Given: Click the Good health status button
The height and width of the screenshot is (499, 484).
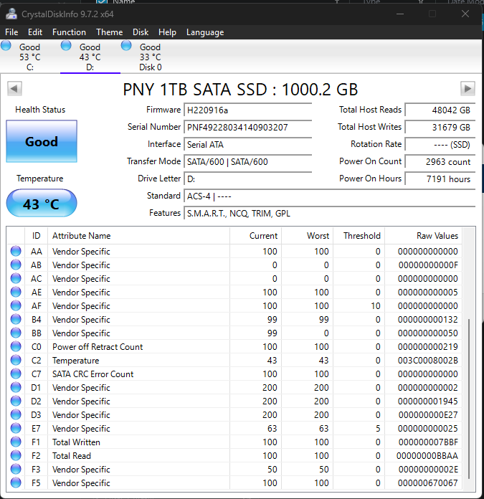Looking at the screenshot, I should point(42,141).
